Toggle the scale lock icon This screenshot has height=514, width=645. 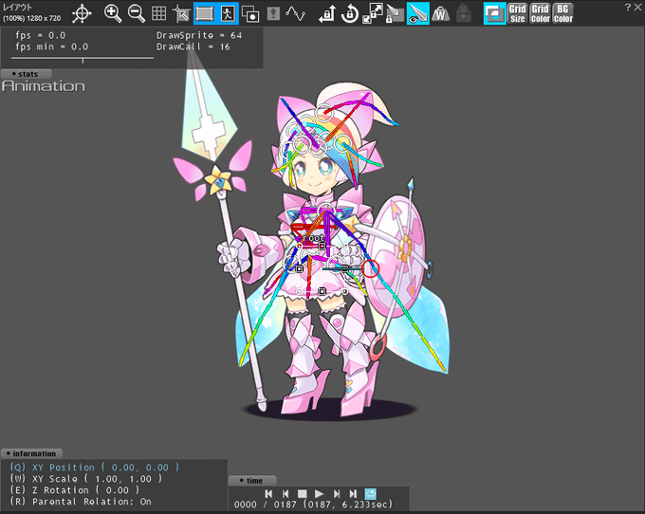pyautogui.click(x=372, y=13)
